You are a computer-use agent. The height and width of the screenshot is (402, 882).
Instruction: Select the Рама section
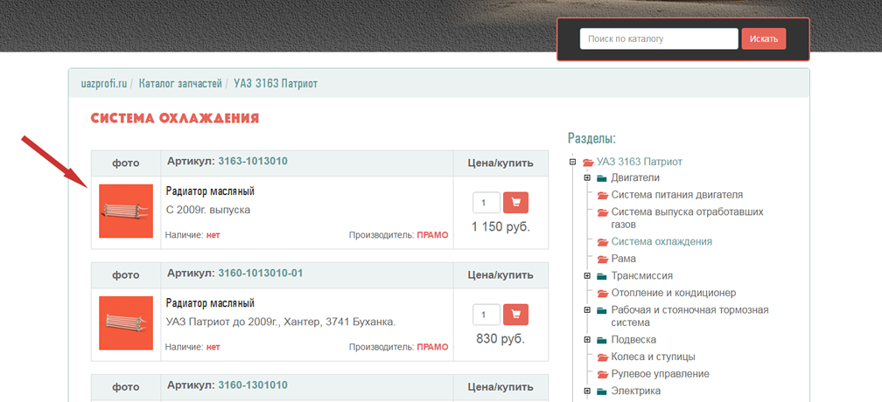click(x=624, y=259)
